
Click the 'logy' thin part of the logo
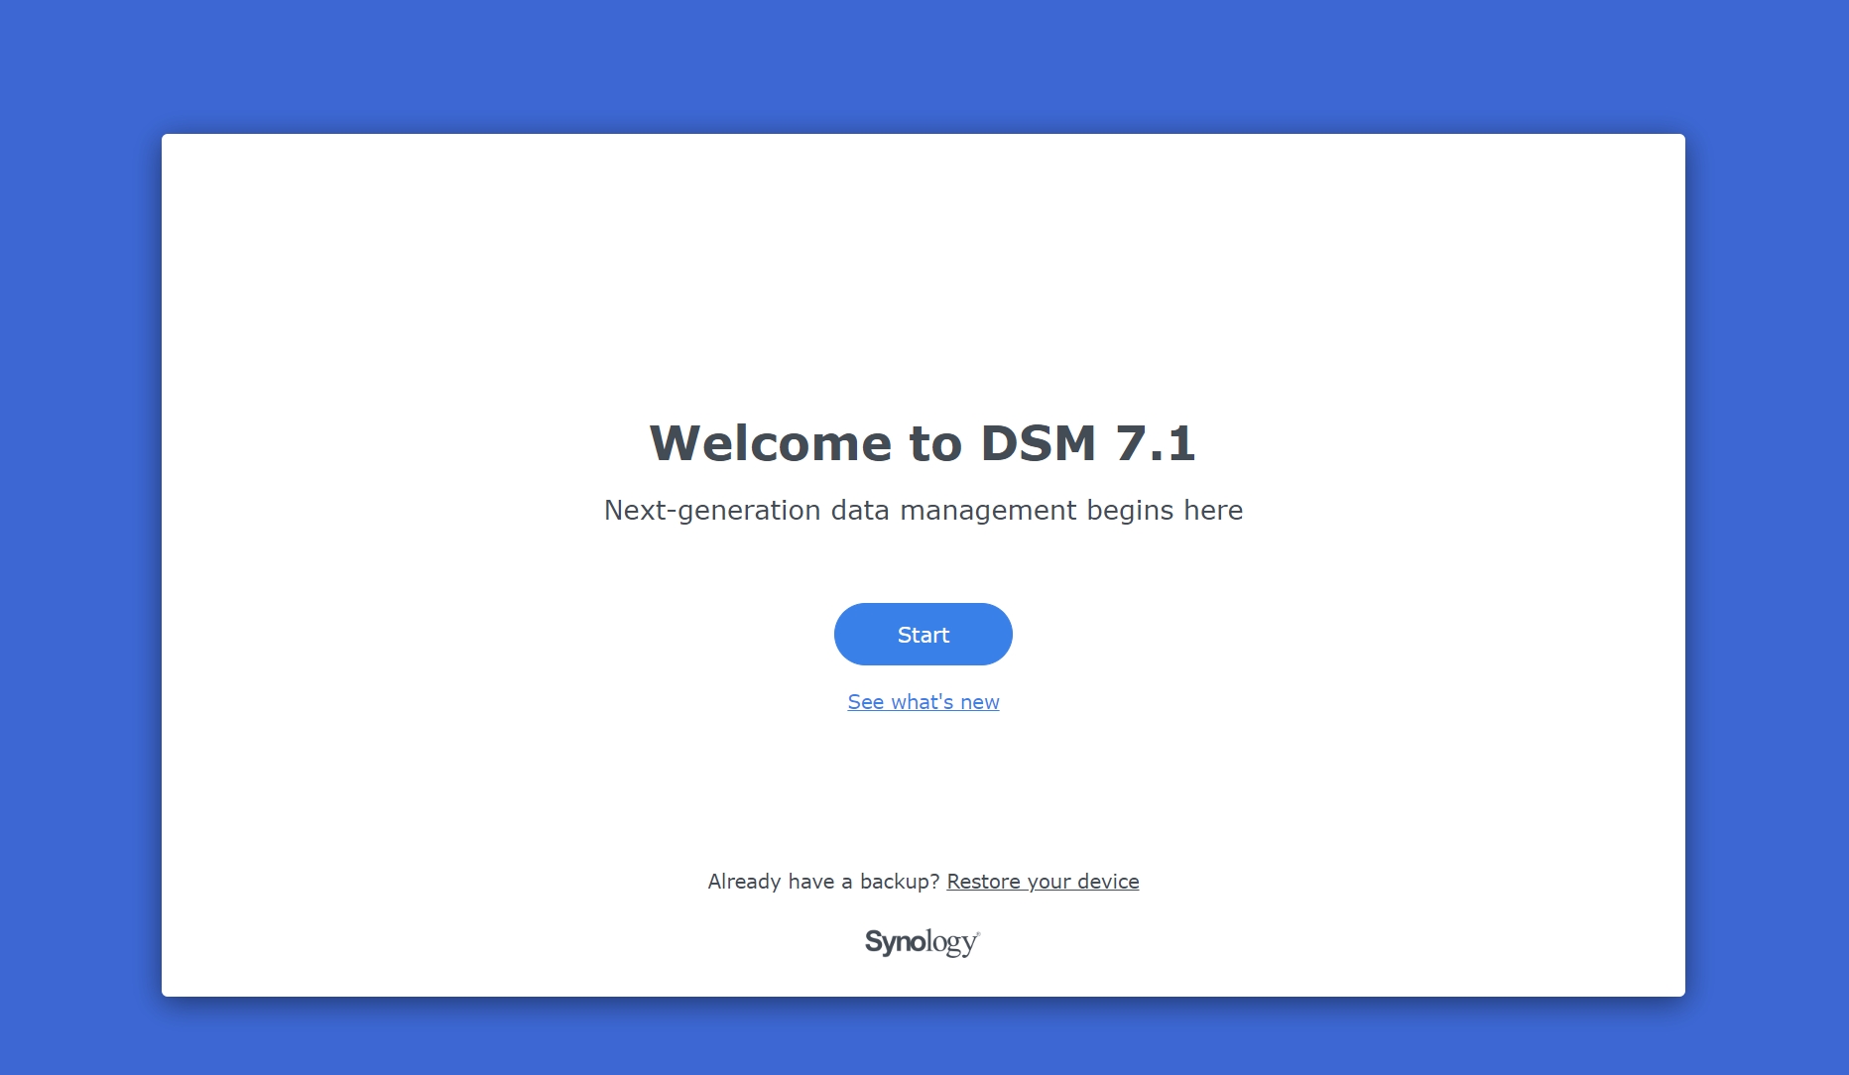coord(951,944)
